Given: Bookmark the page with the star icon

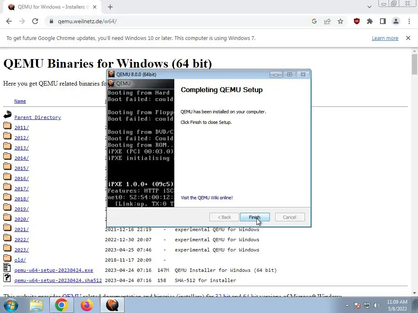Looking at the screenshot, I should coord(340,21).
